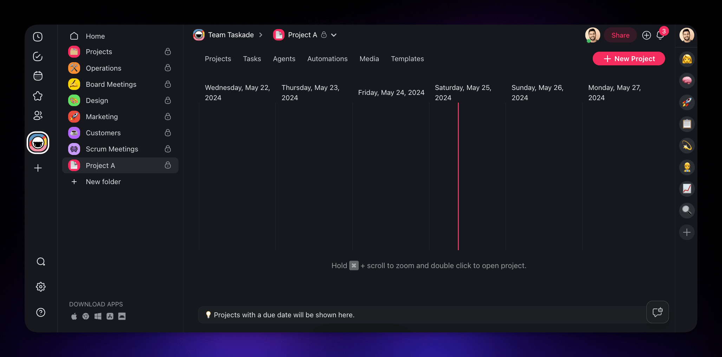Click the New Project button
The image size is (722, 357).
629,59
